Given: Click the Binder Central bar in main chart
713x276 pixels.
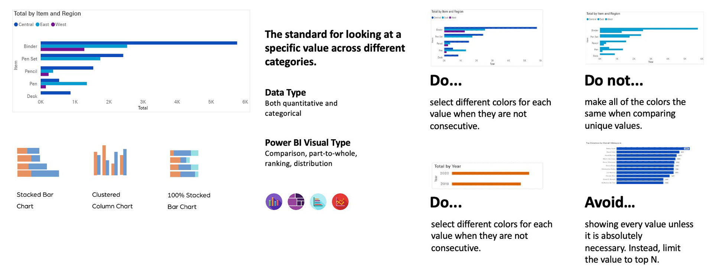Looking at the screenshot, I should pos(139,43).
